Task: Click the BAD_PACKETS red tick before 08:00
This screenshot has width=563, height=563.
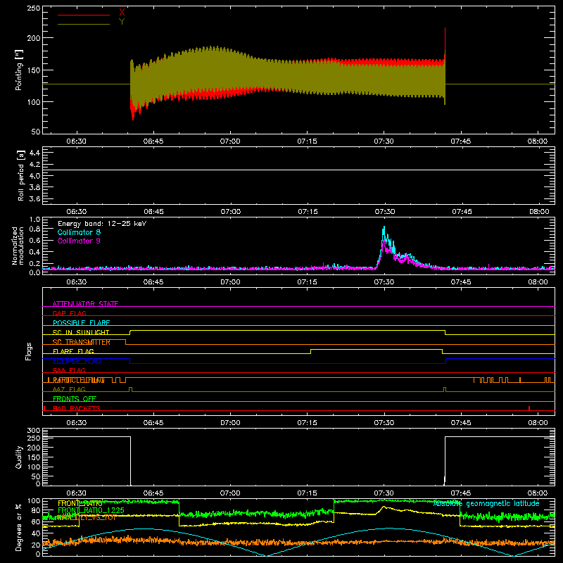Action: [529, 408]
